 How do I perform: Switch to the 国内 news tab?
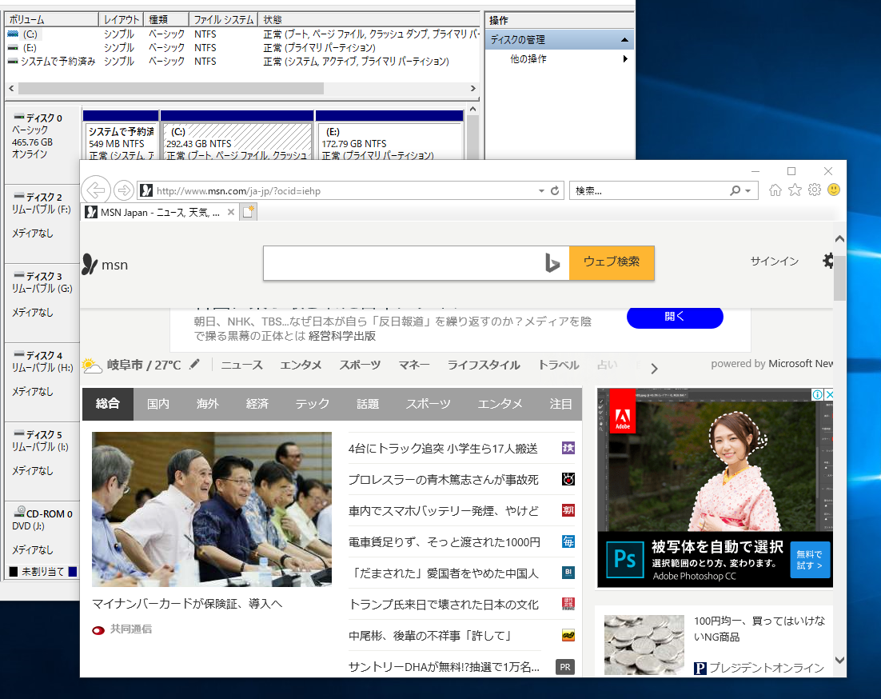(157, 403)
